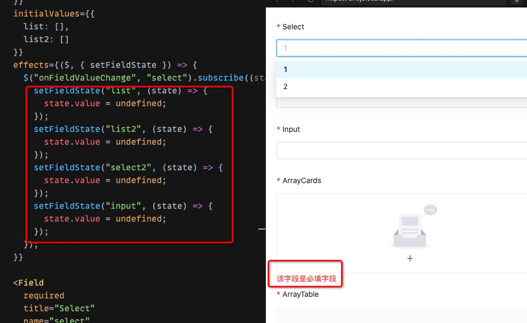Click the initialValues code line
Viewport: 527px width, 323px height.
coord(54,14)
